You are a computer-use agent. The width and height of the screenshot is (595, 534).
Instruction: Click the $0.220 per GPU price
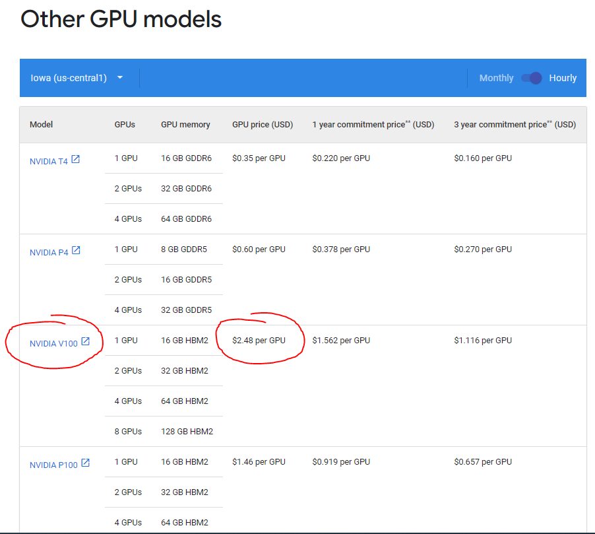[x=341, y=158]
